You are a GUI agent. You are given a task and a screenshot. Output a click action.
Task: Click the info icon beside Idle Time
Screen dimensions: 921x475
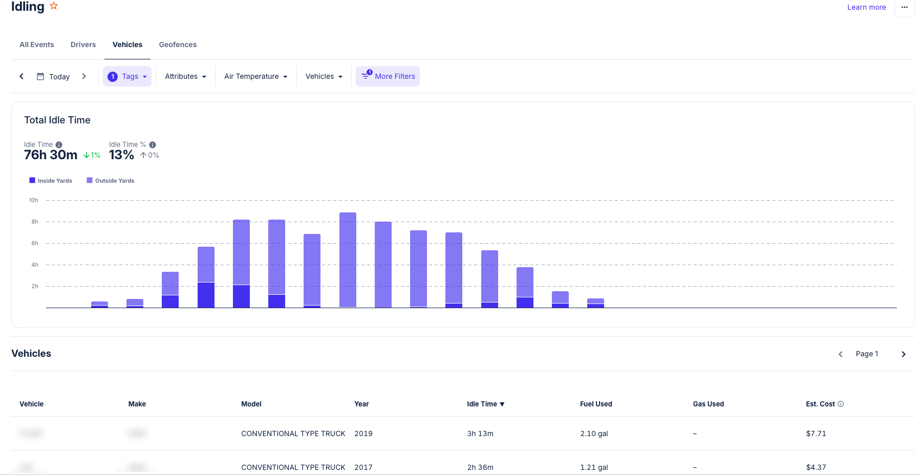59,144
